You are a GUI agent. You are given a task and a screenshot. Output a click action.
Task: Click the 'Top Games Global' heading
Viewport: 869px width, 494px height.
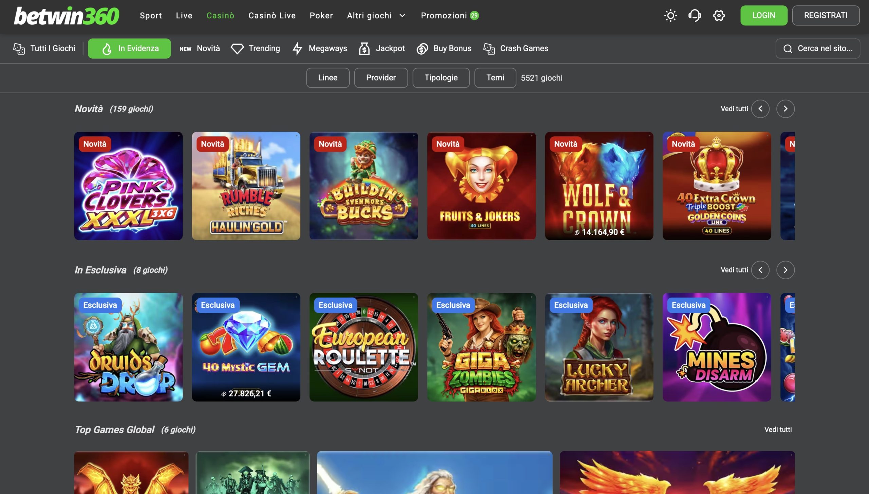tap(115, 430)
